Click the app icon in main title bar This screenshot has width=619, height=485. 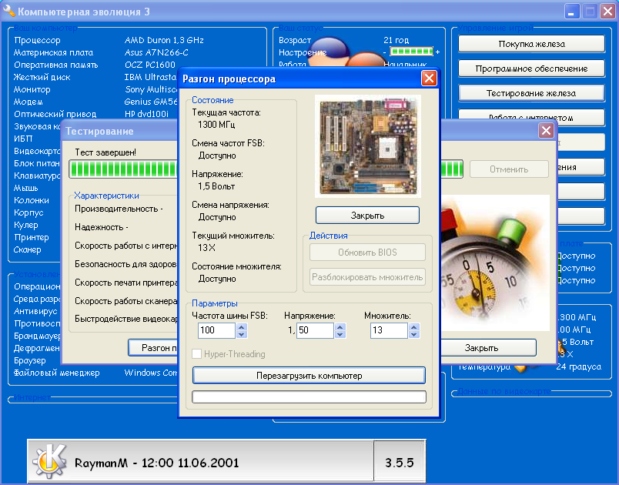coord(8,12)
